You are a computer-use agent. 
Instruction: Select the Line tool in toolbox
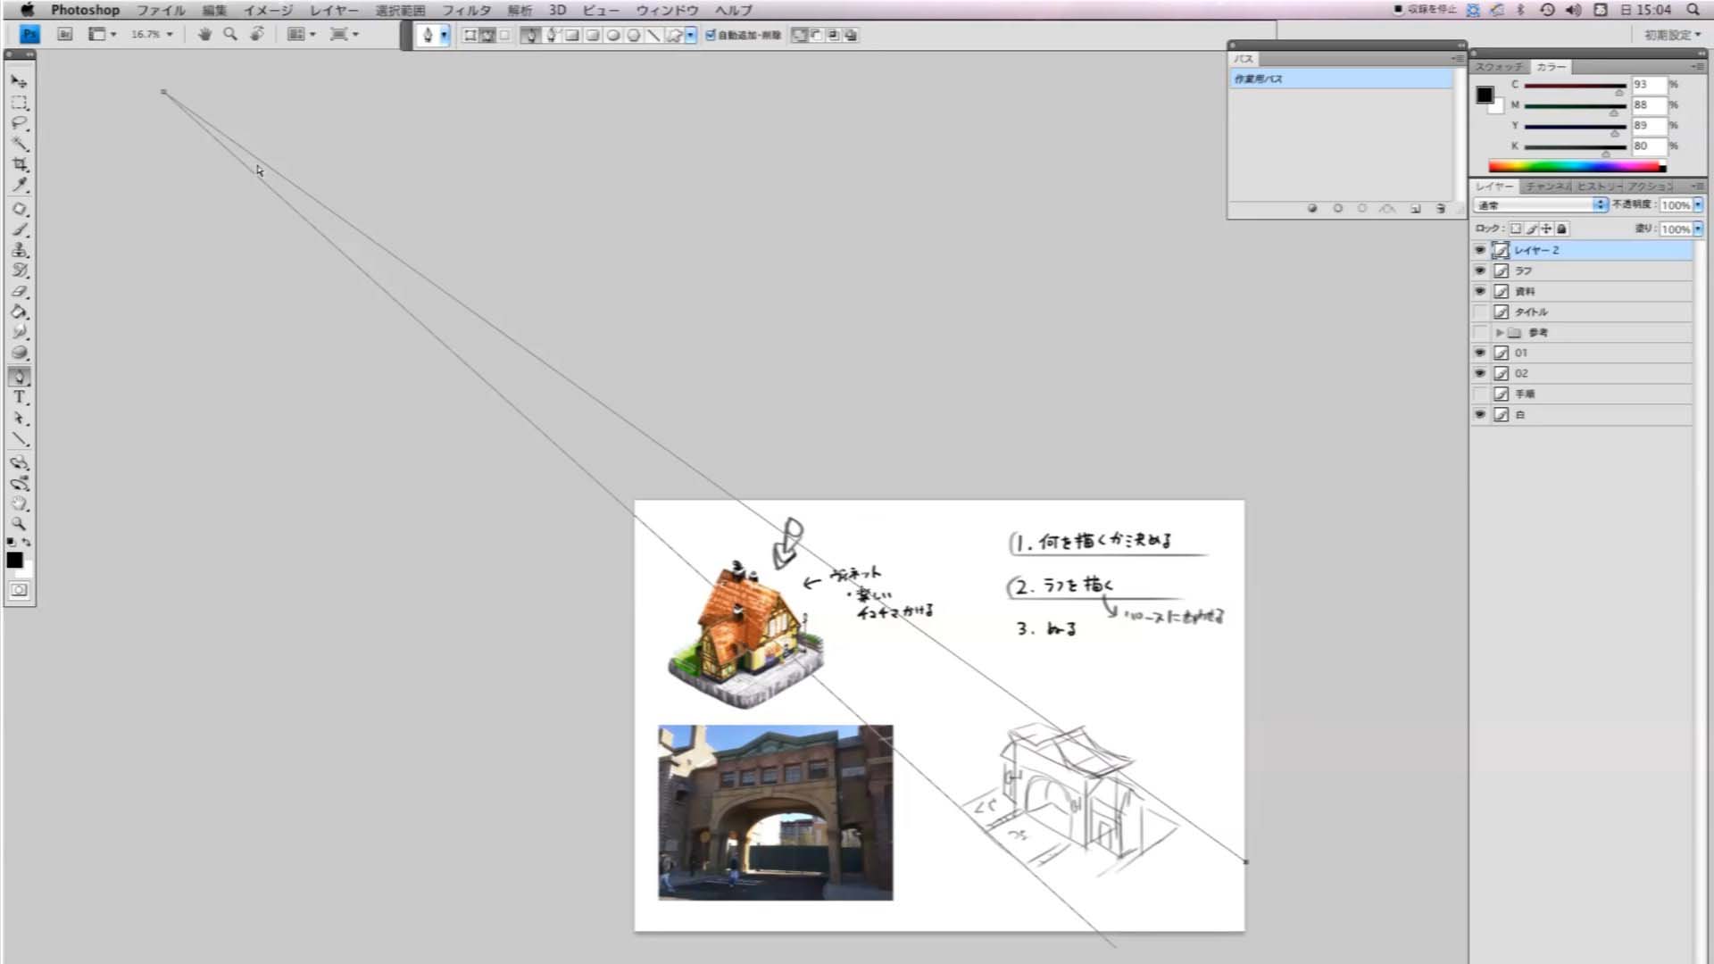click(x=19, y=439)
